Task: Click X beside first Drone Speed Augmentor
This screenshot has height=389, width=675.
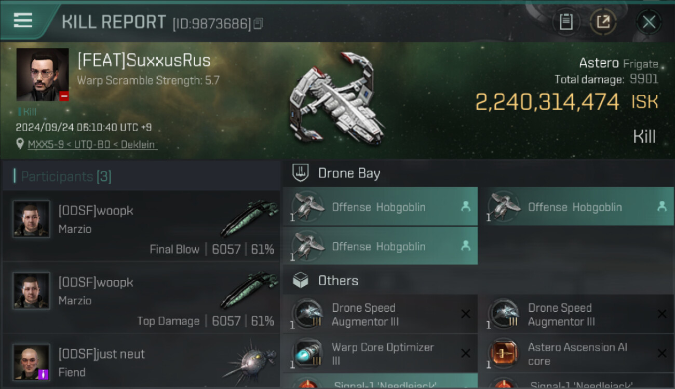Action: point(466,314)
